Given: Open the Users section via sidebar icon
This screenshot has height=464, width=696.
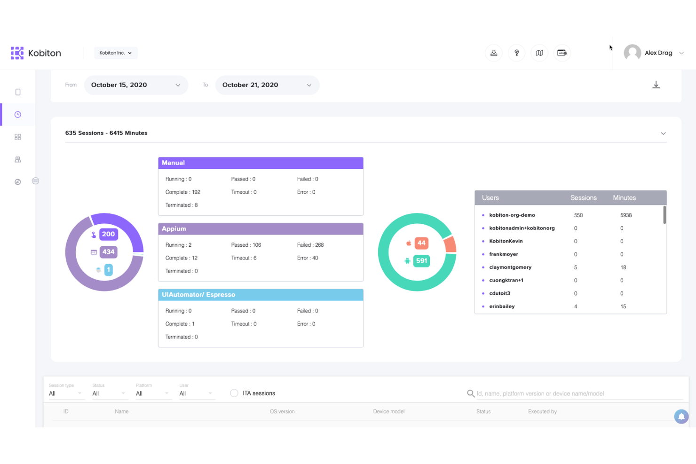Looking at the screenshot, I should pyautogui.click(x=17, y=159).
